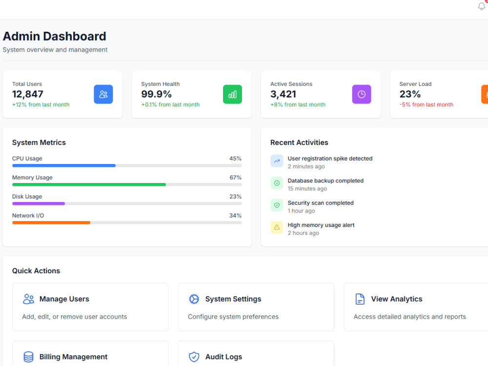The image size is (488, 366).
Task: Click the Memory Usage 67% value
Action: (x=235, y=178)
